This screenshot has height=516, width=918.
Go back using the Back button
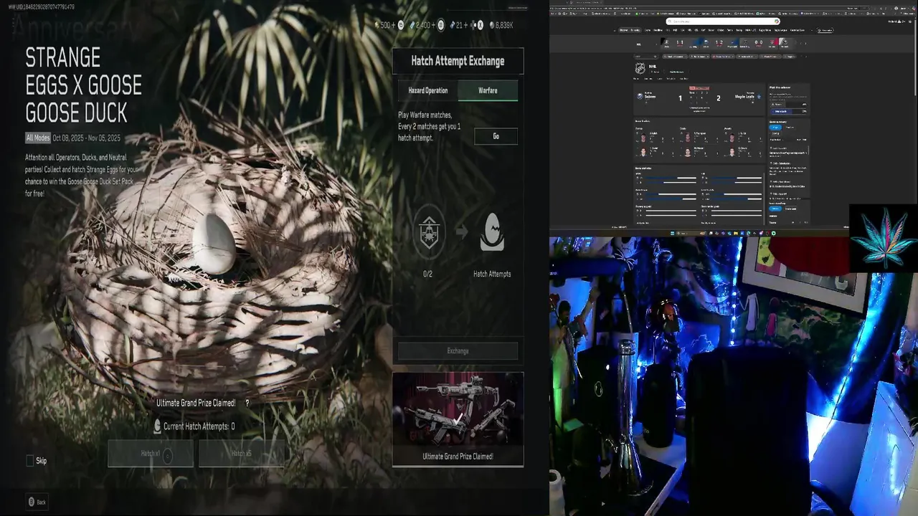click(x=37, y=502)
